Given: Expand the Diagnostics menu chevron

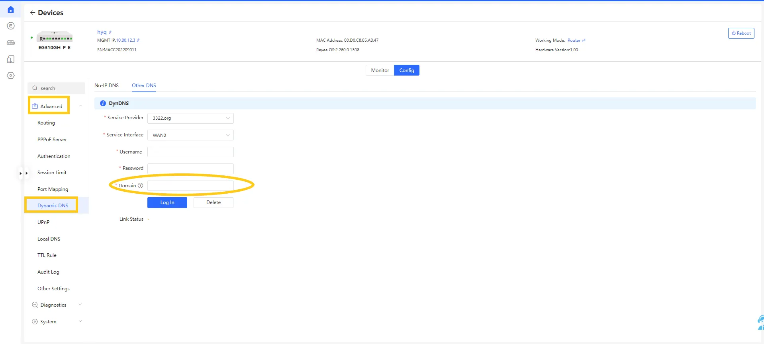Looking at the screenshot, I should tap(80, 305).
